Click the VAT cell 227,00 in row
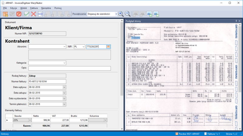 tap(60, 120)
